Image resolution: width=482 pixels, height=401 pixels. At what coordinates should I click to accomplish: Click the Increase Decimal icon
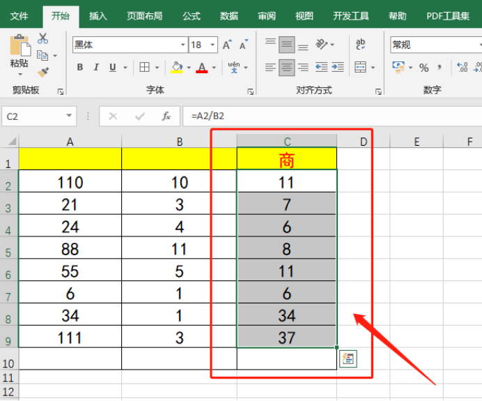pos(462,67)
